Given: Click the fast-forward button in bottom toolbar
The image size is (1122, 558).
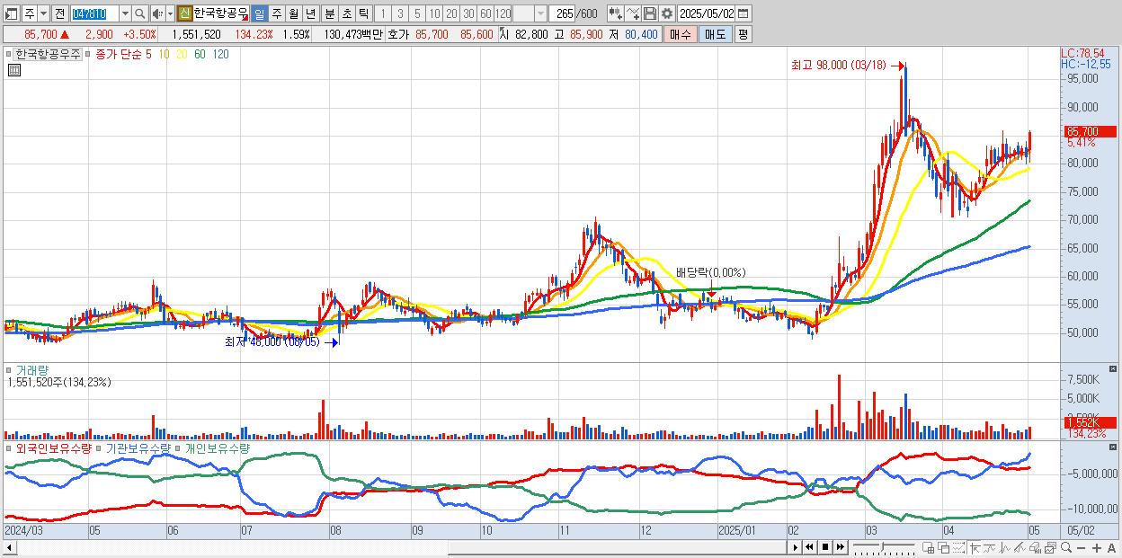Looking at the screenshot, I should 840,547.
